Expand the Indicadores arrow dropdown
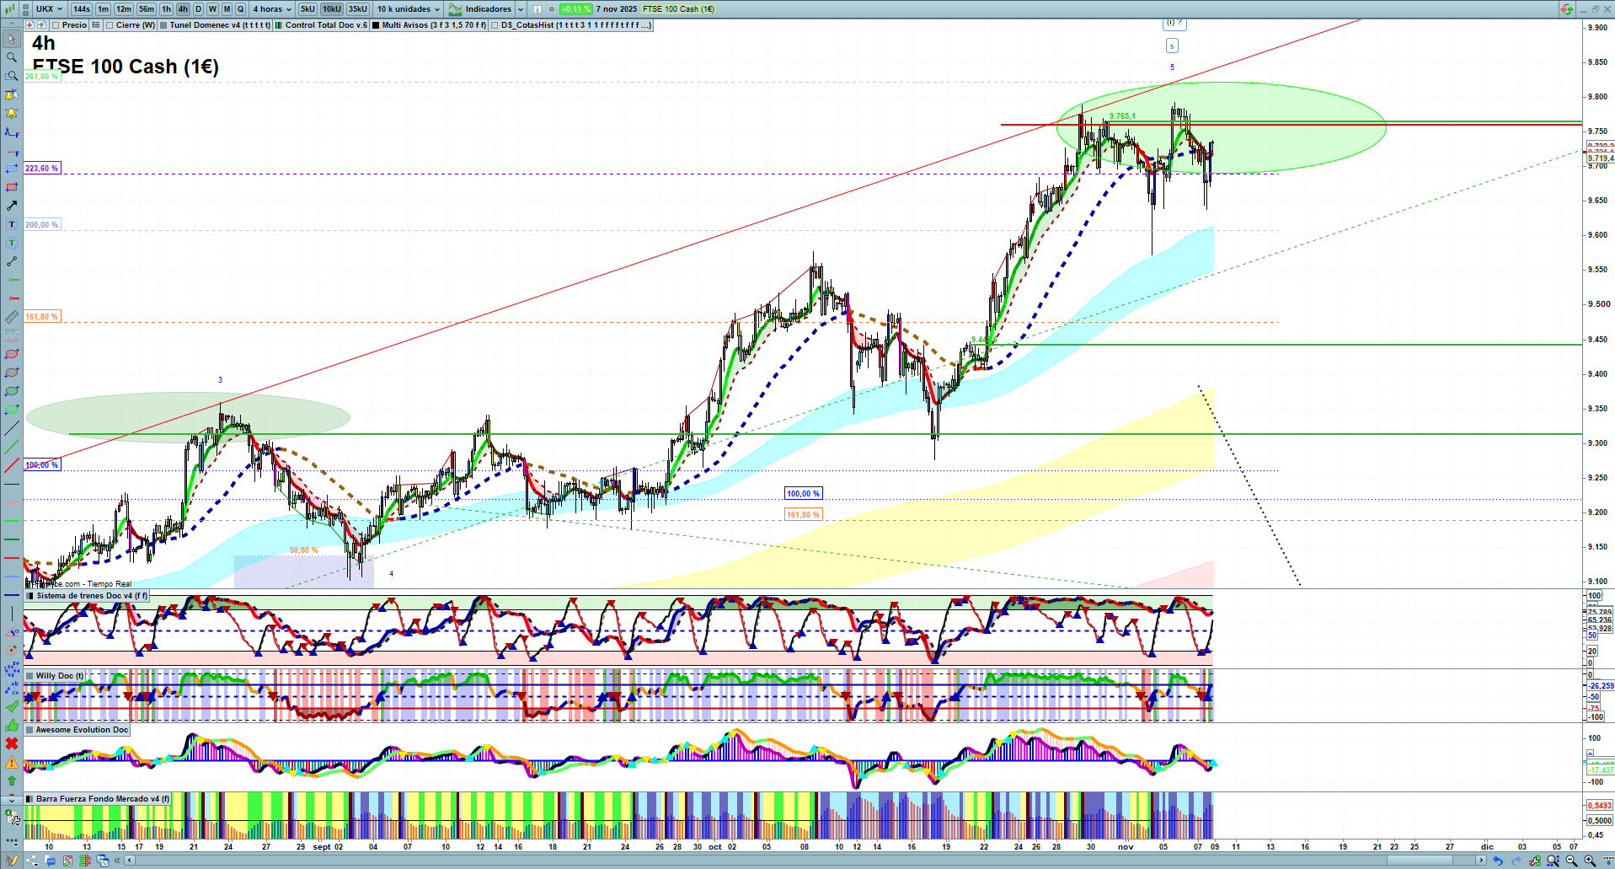Viewport: 1615px width, 869px height. pos(520,9)
